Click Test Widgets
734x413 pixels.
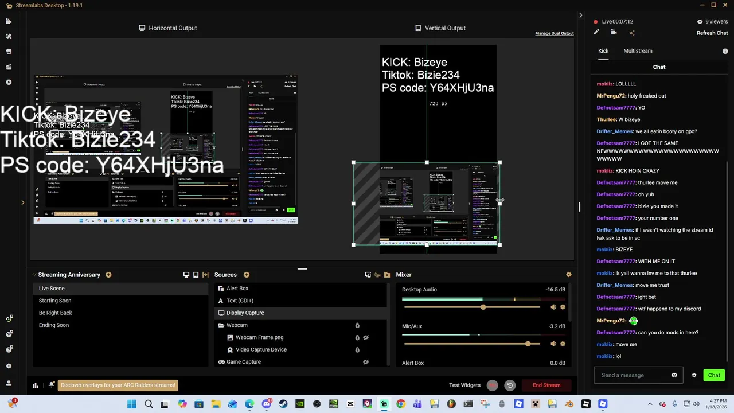pyautogui.click(x=464, y=385)
